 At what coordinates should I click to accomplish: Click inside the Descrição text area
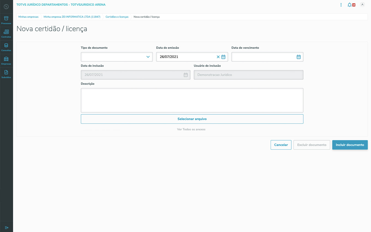pos(192,100)
